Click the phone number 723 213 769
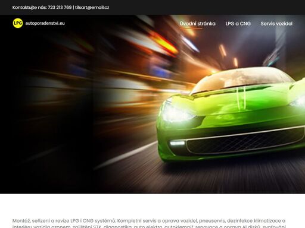 (60, 7)
